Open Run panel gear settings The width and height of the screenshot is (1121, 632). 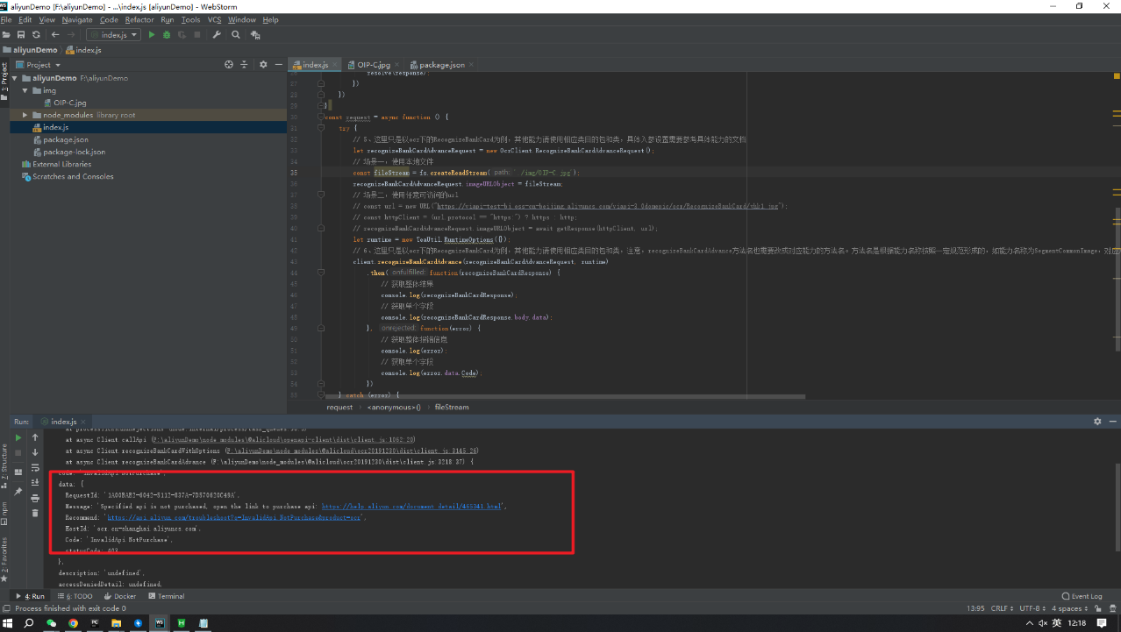[1097, 422]
